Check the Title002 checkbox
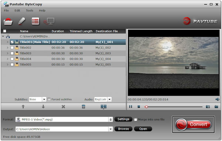Viewport: 222px width, 141px height. [x=12, y=48]
